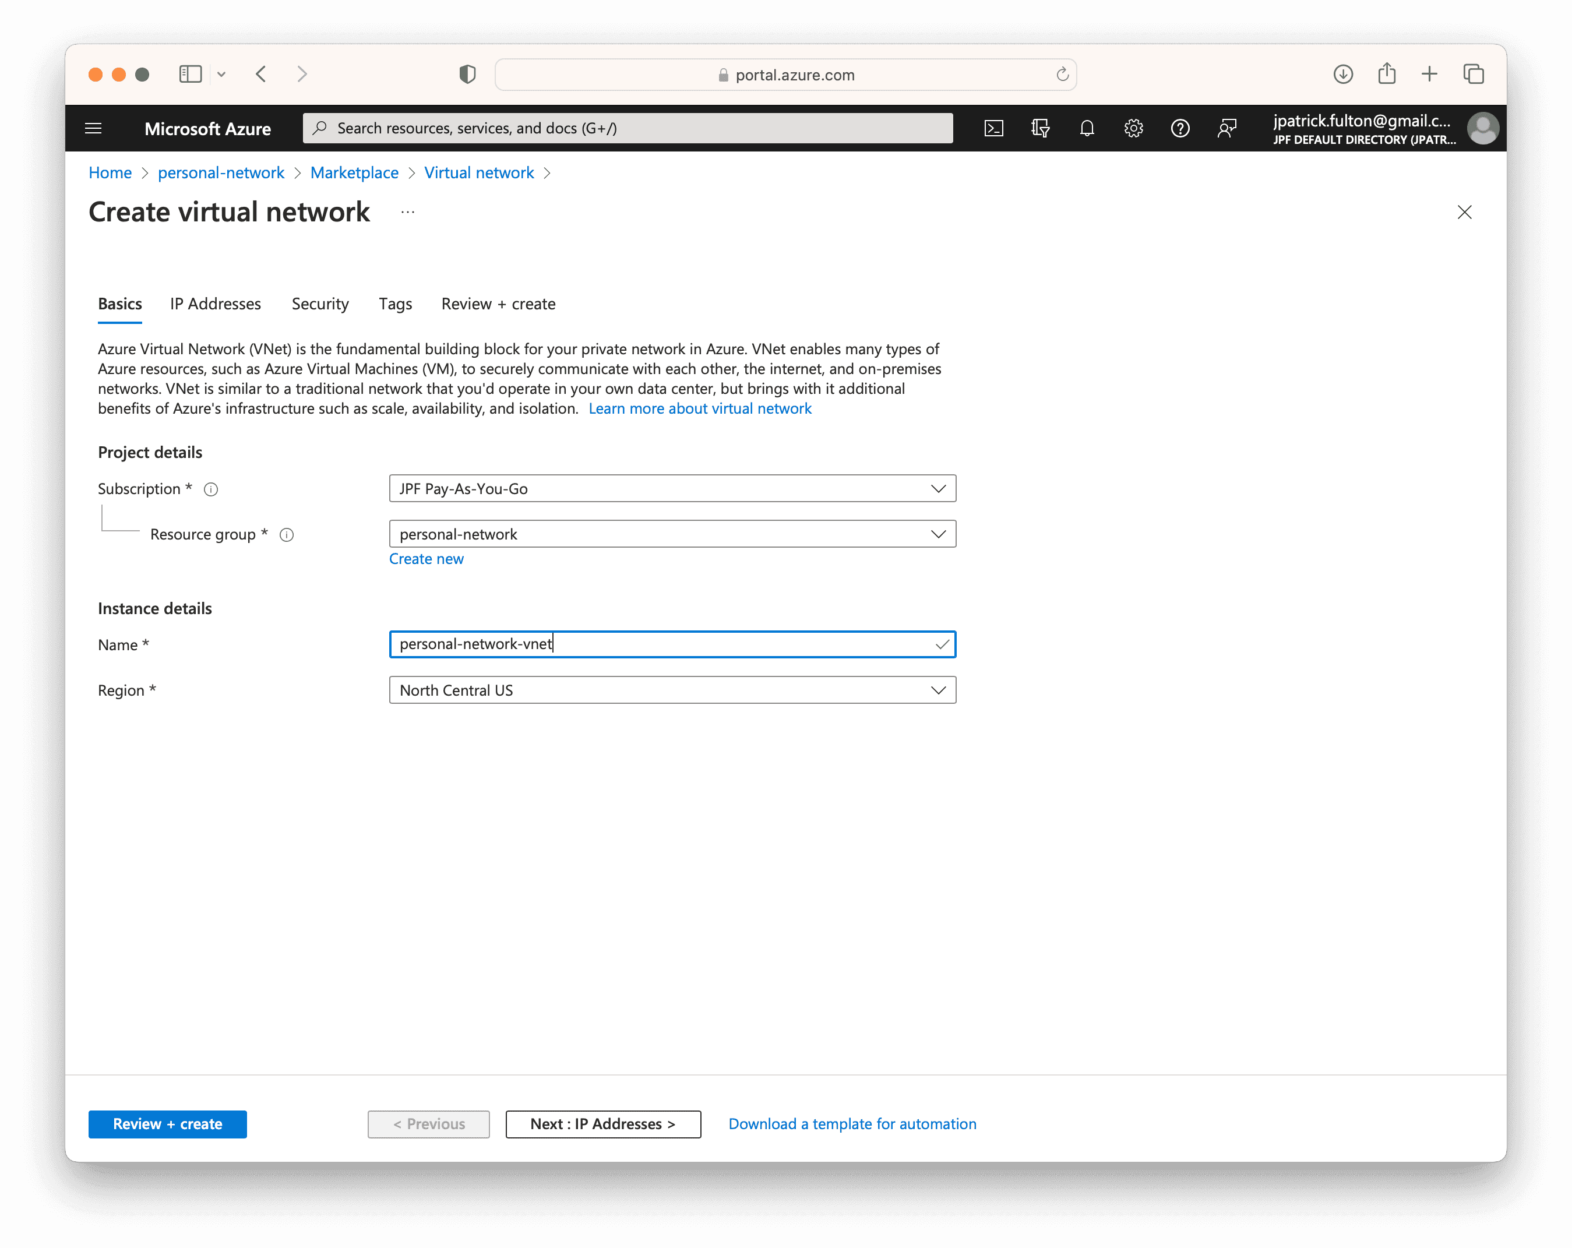Open the Azure portal hamburger menu
The width and height of the screenshot is (1572, 1248).
(93, 128)
